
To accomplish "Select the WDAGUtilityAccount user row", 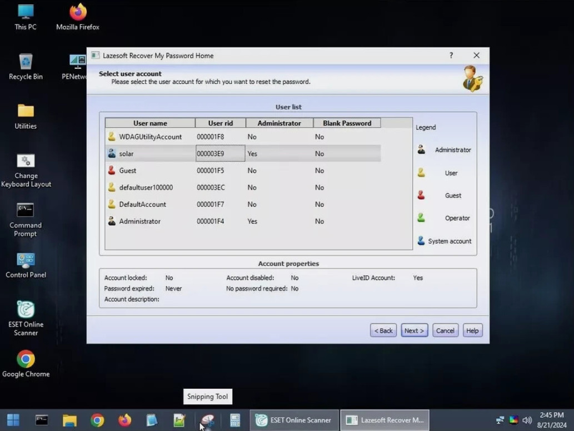I will pos(243,137).
